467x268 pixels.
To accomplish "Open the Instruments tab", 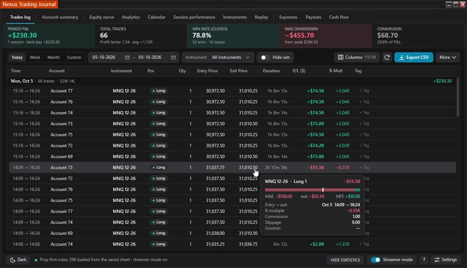I will click(235, 17).
